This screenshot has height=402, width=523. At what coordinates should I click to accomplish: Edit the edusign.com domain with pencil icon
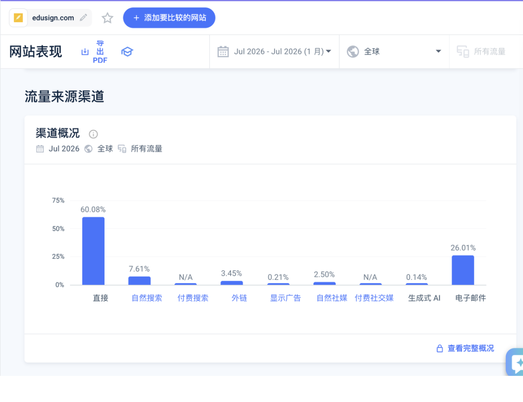pyautogui.click(x=83, y=17)
